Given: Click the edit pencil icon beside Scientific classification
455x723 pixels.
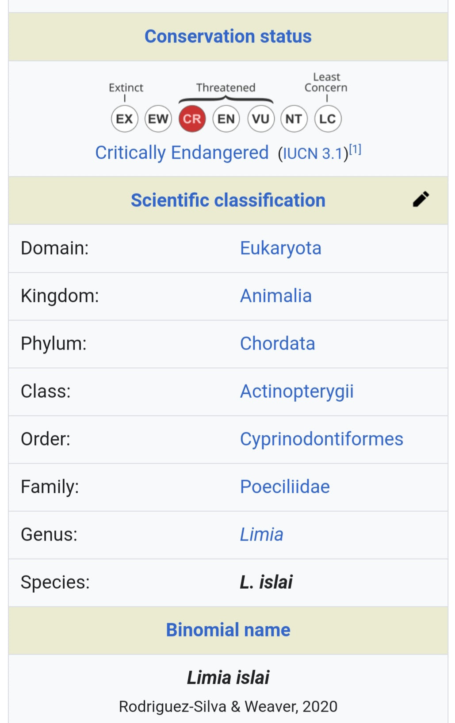Looking at the screenshot, I should pos(421,199).
